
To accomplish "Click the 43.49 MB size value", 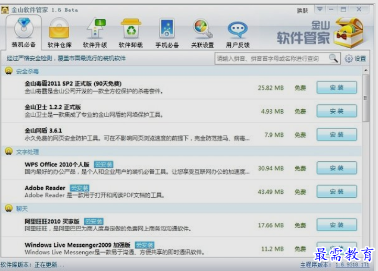I will tap(271, 192).
